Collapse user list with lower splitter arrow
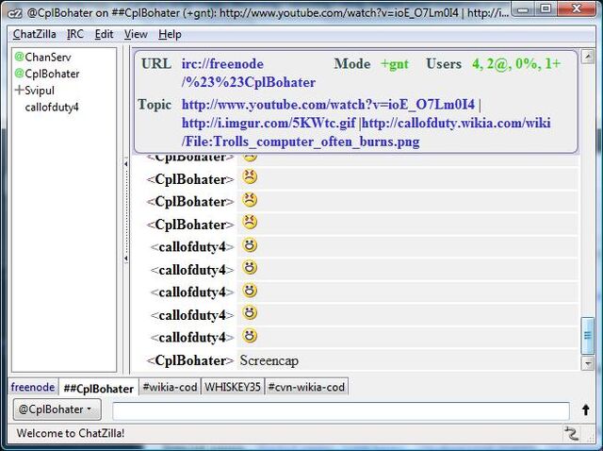The width and height of the screenshot is (603, 451). 125,258
